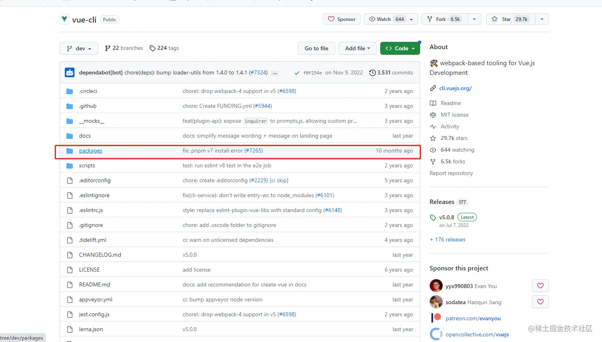Sponsor sodatea with the heart button
The height and width of the screenshot is (342, 602).
tap(540, 302)
